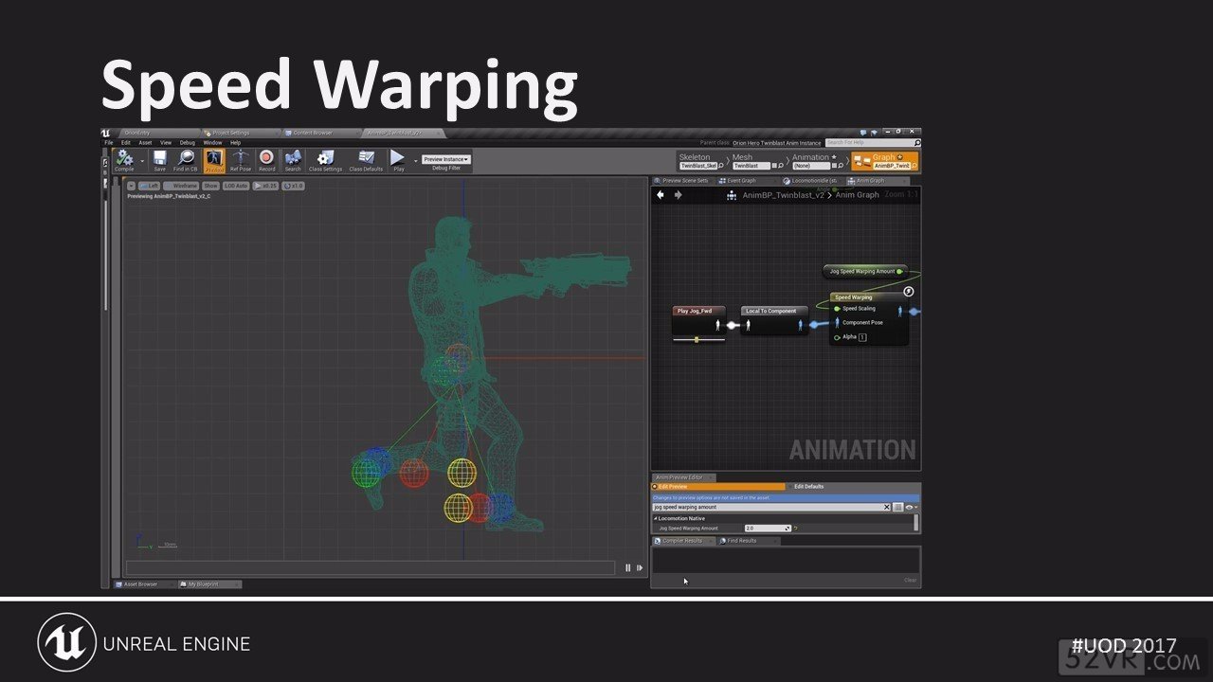
Task: Start recording with the Record icon
Action: click(x=266, y=159)
